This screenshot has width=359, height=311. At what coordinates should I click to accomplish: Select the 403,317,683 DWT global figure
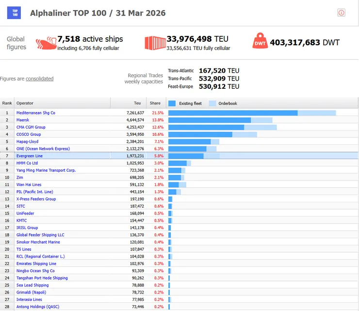[x=305, y=43]
